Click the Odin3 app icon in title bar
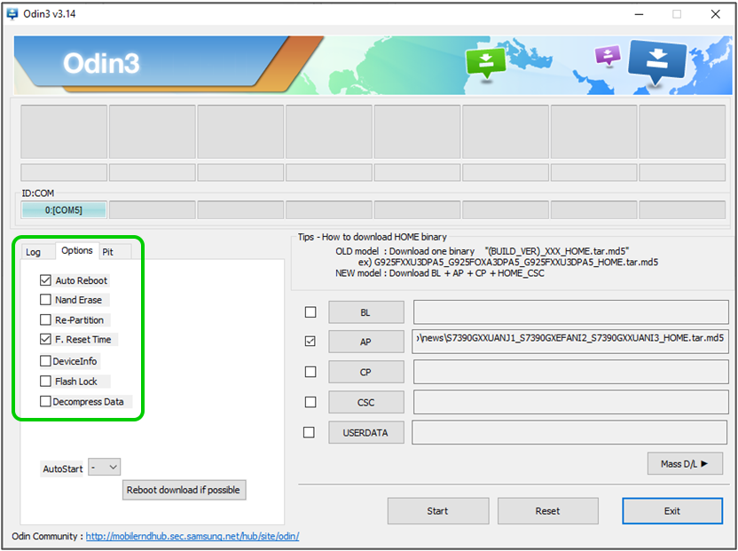The height and width of the screenshot is (551, 738). click(x=12, y=13)
